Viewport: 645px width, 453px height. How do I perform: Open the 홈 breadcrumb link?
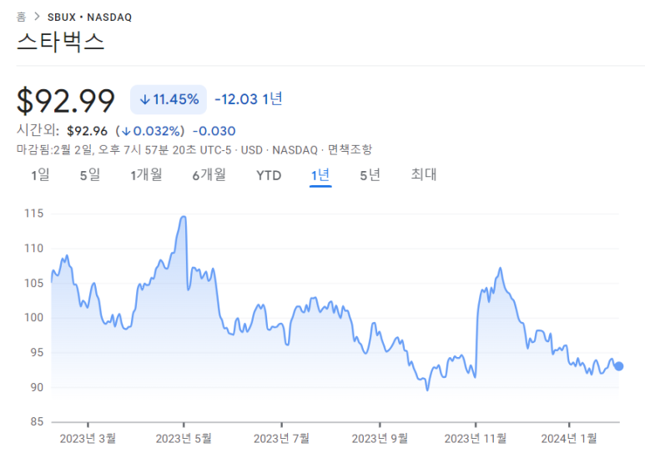21,17
